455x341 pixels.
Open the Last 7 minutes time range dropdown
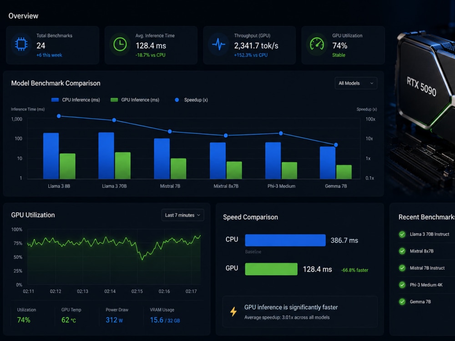coord(182,215)
